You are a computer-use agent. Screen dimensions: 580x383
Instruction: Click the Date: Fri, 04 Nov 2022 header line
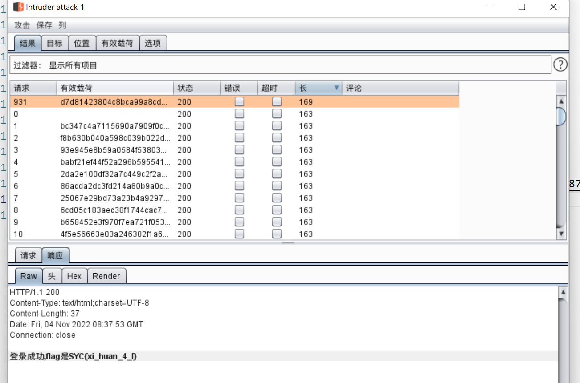(77, 324)
